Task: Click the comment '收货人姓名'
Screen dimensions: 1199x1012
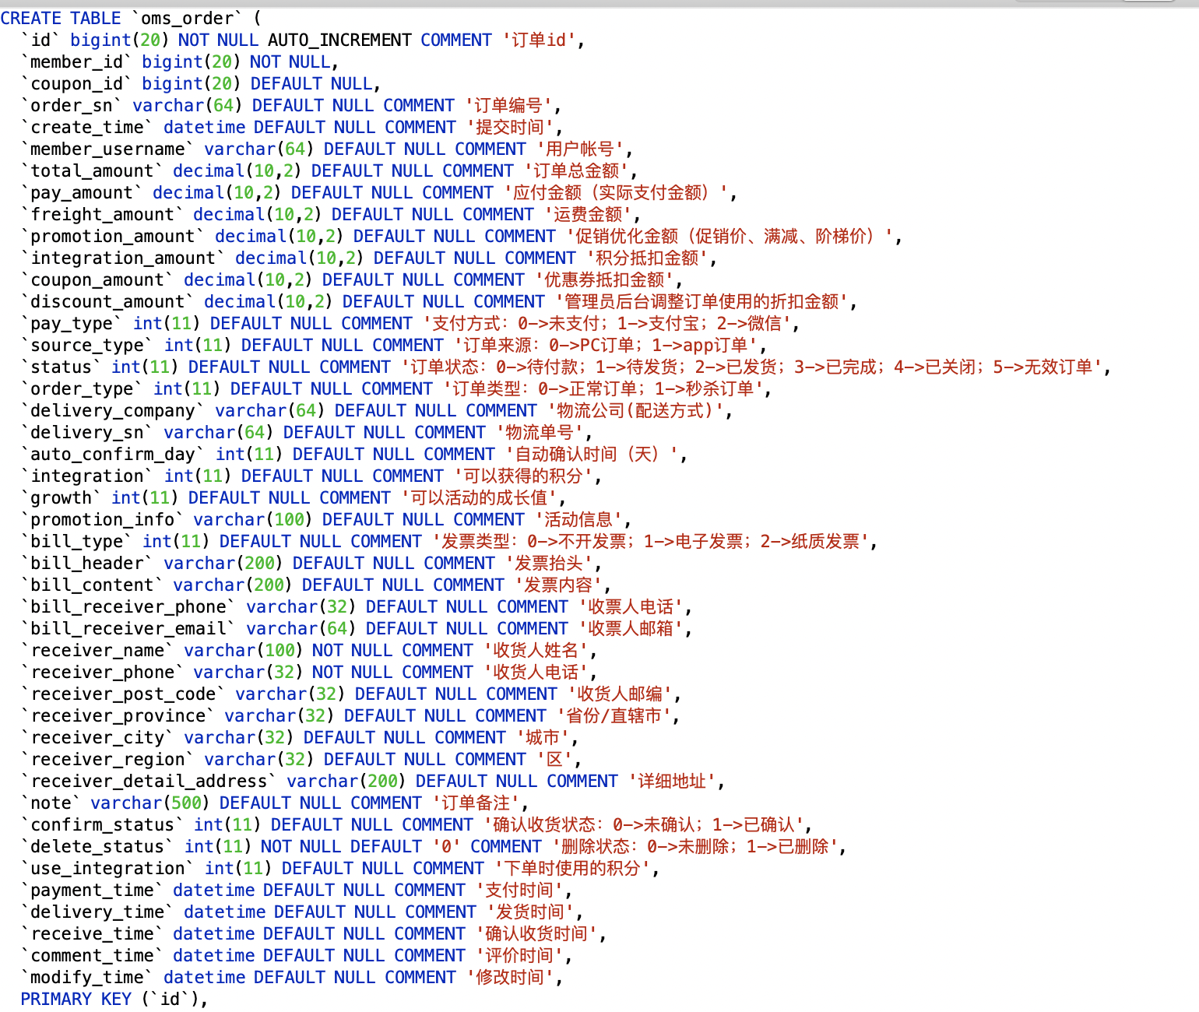Action: pyautogui.click(x=536, y=650)
